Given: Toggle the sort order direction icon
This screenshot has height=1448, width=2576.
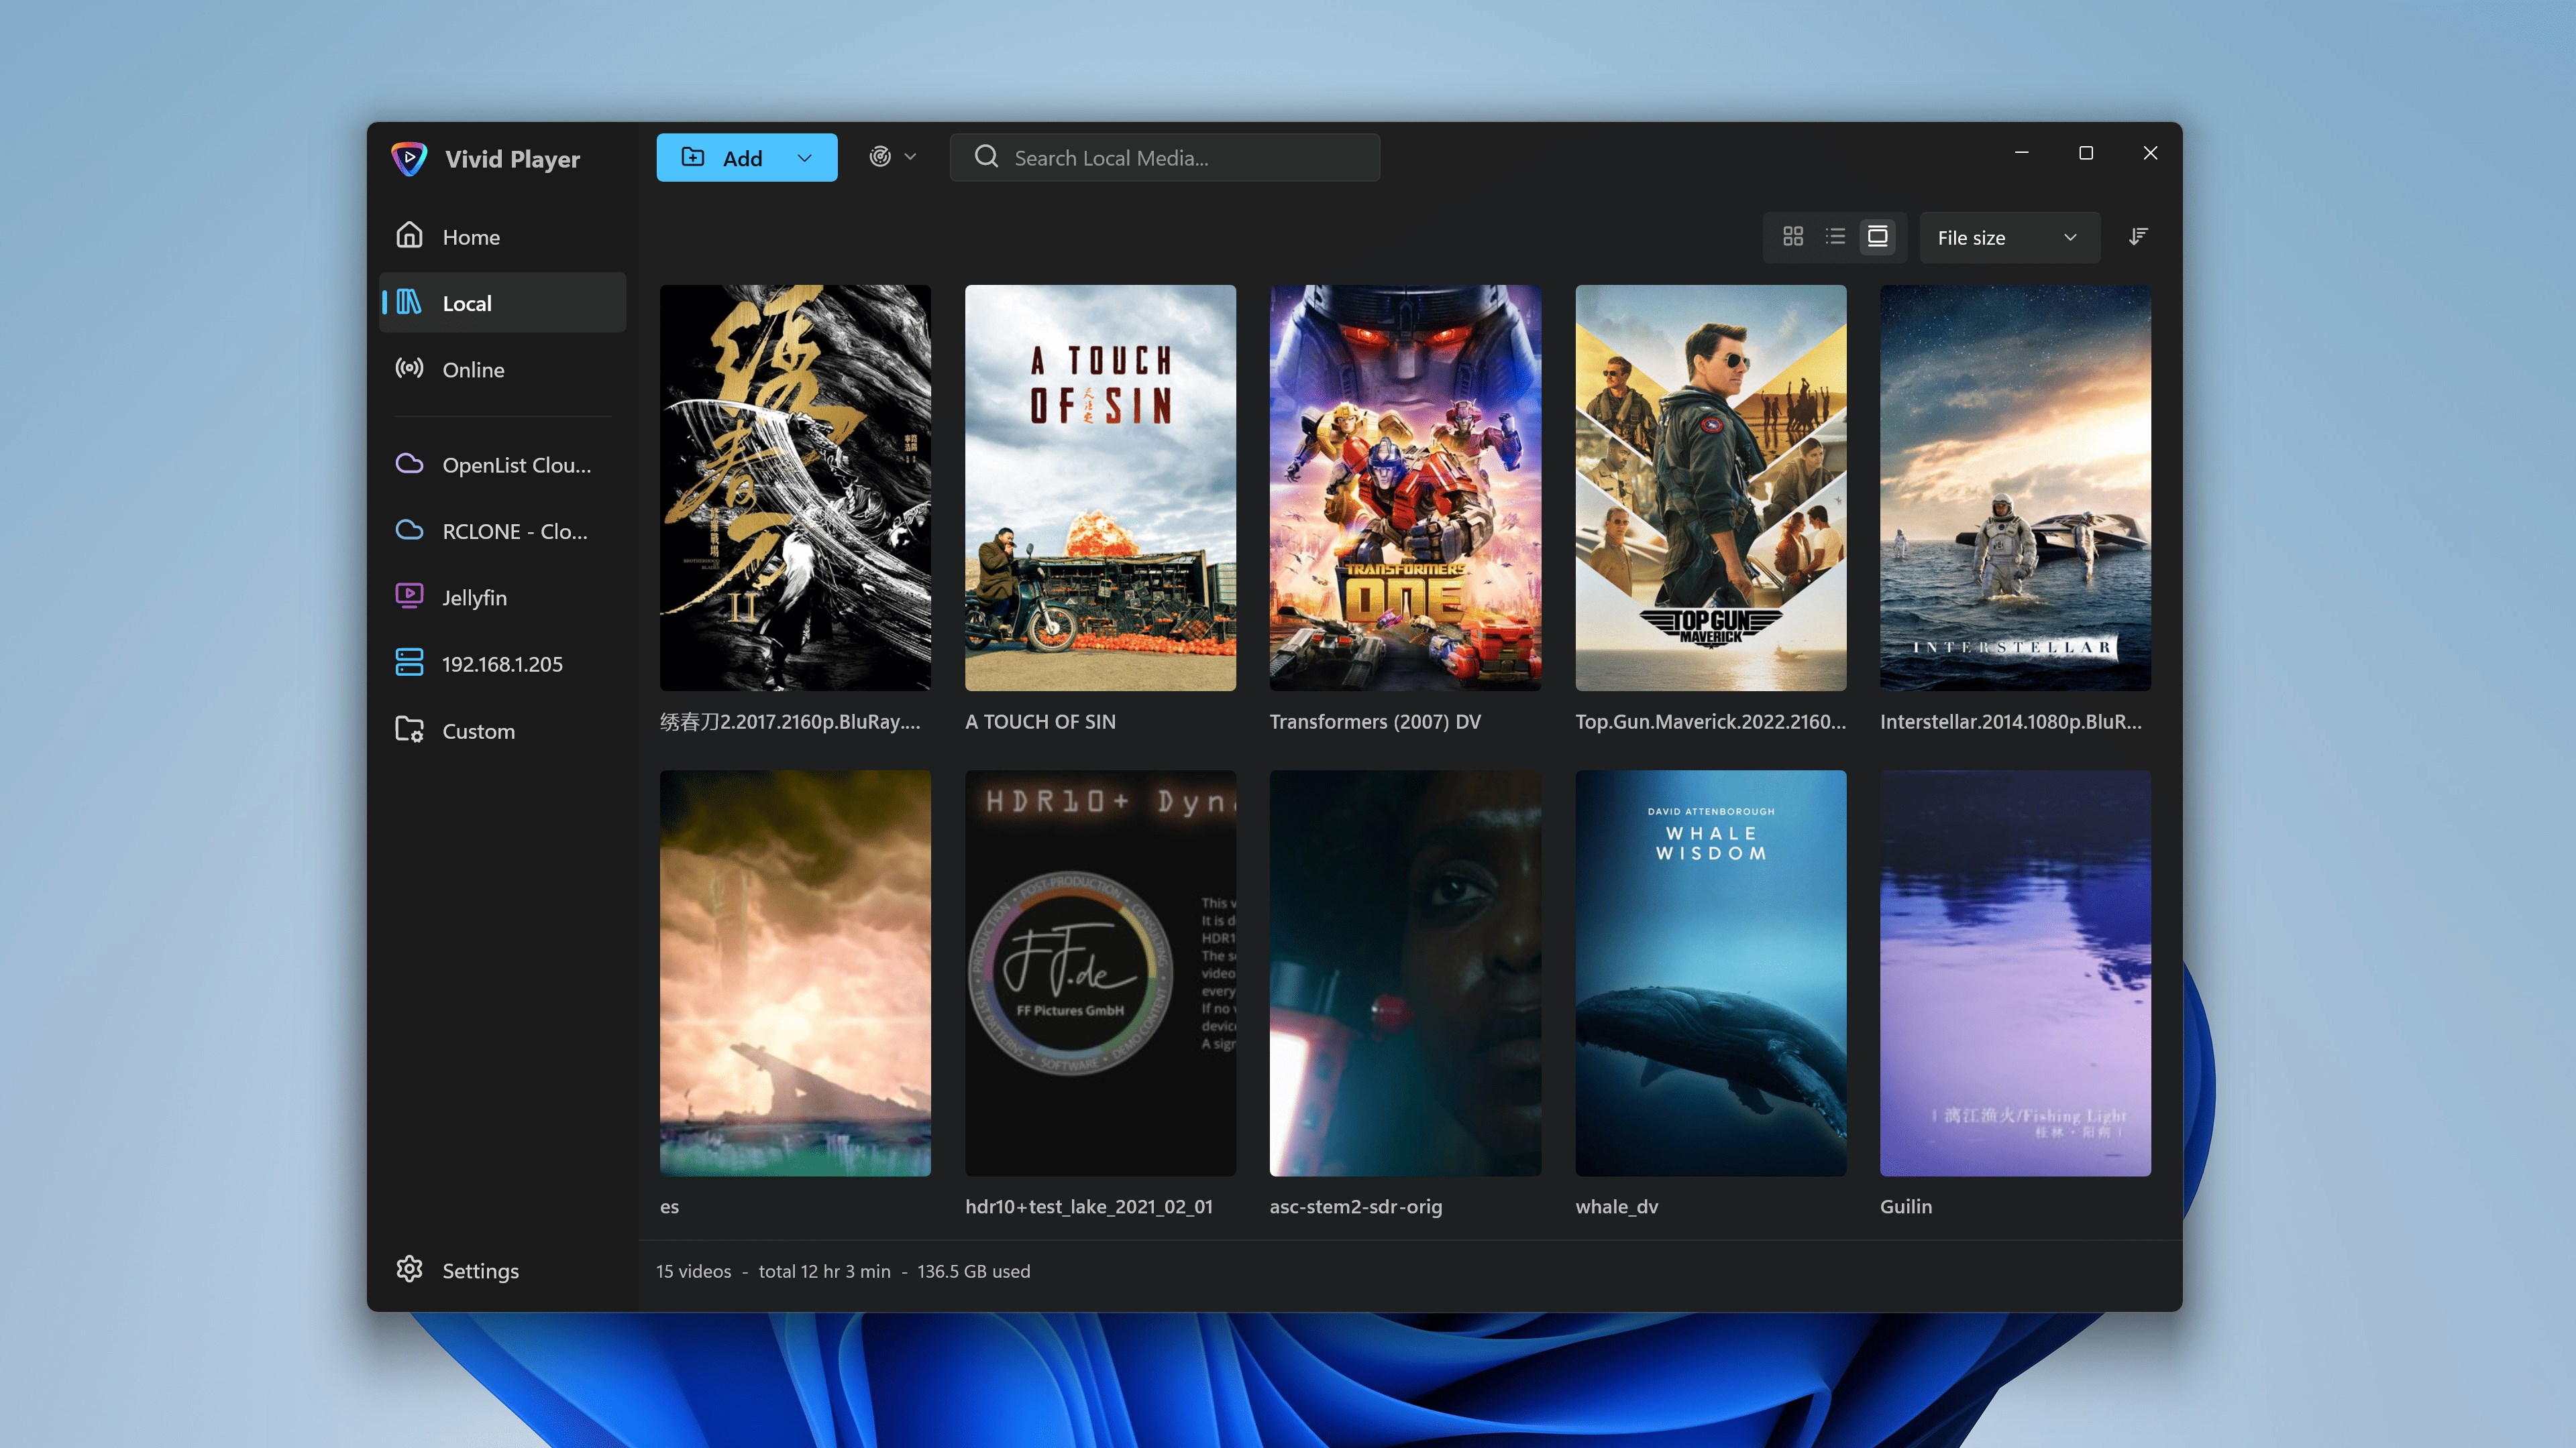Looking at the screenshot, I should point(2138,237).
